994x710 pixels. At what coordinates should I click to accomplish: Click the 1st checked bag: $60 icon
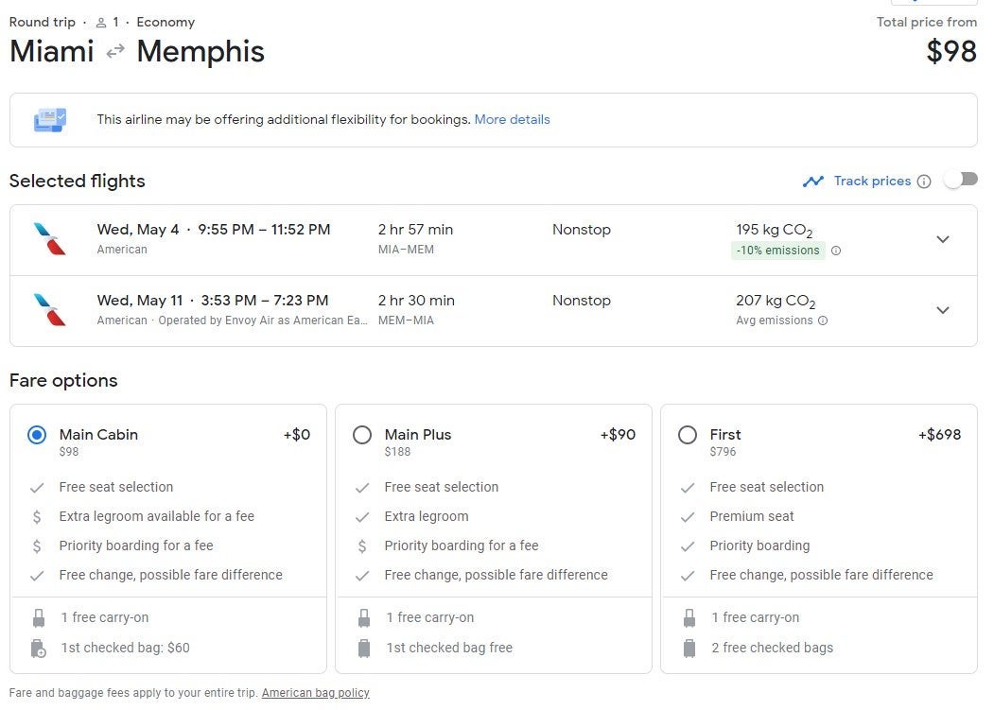39,649
